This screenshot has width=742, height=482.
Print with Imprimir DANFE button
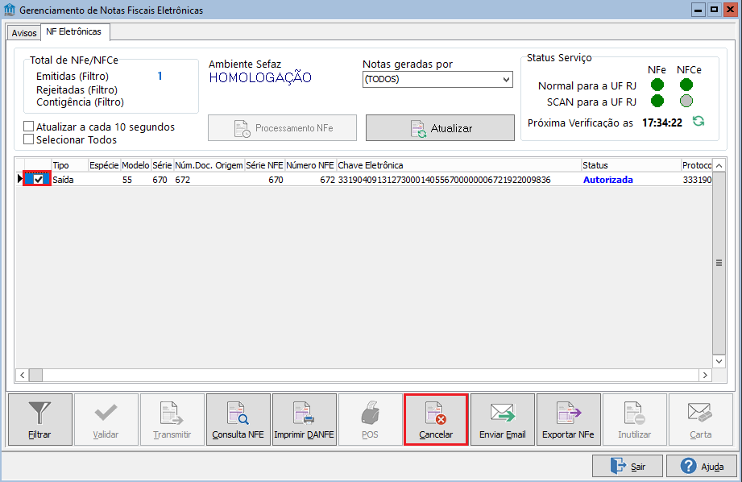point(305,419)
